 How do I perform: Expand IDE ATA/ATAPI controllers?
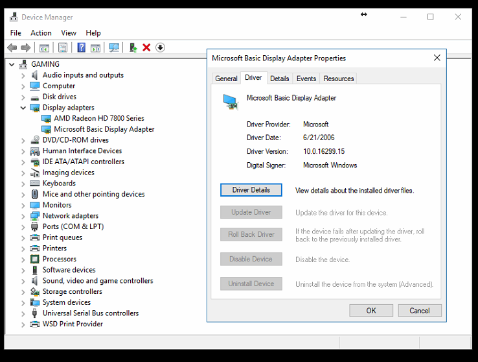pos(23,162)
